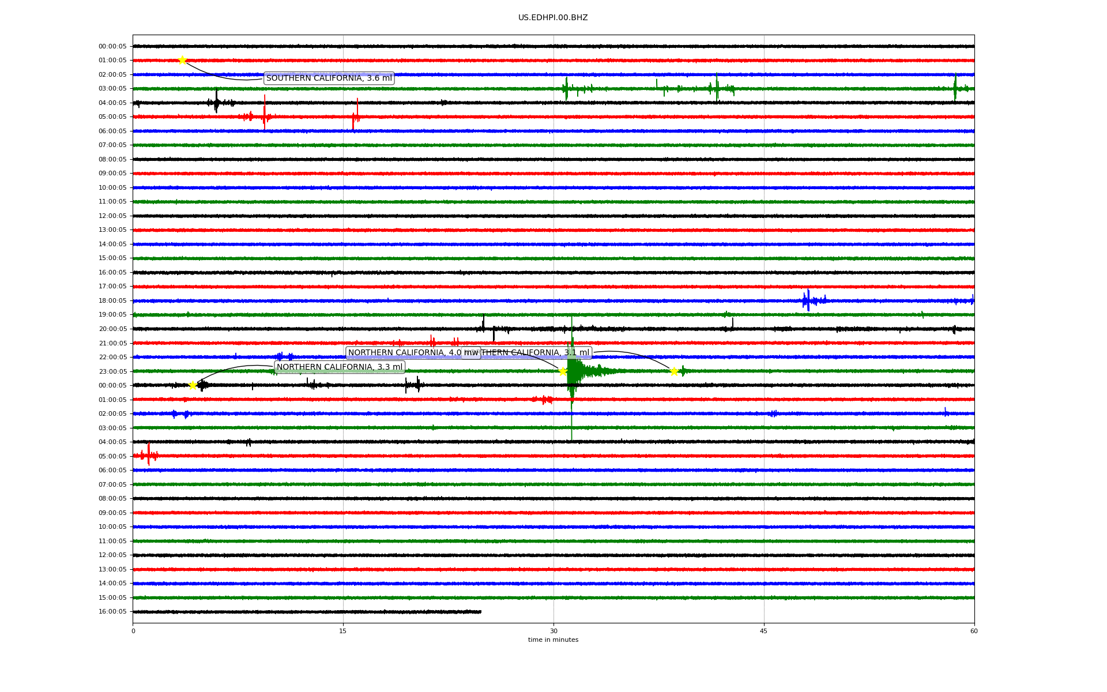Click the Northern California 4.0 mw star marker
Screen dimensions: 1107x692
(563, 371)
